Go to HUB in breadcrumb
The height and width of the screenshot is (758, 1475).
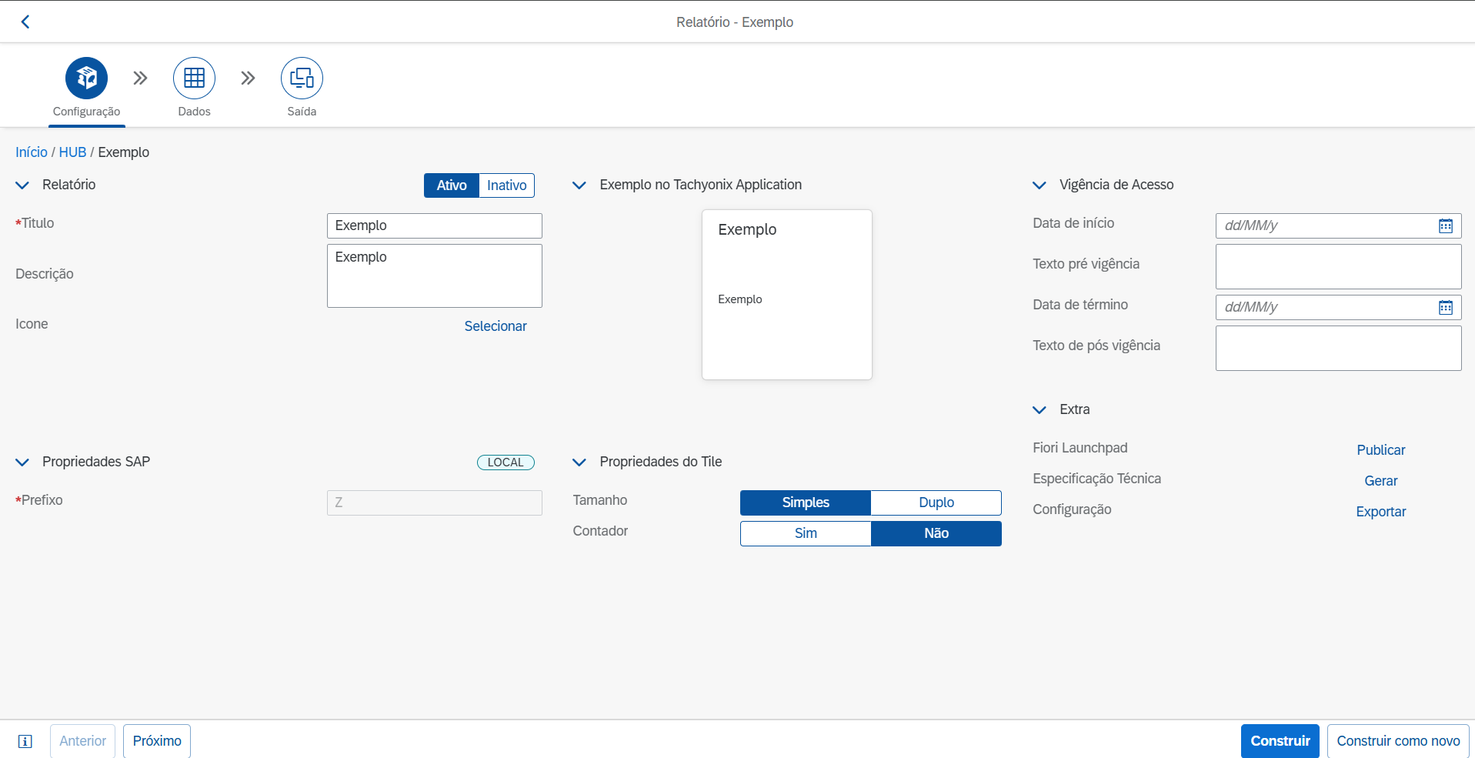(x=72, y=152)
